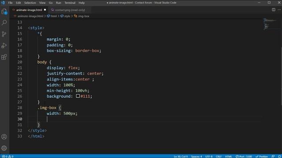This screenshot has width=282, height=158.
Task: Click the editor vertical scrollbar
Action: (281, 76)
